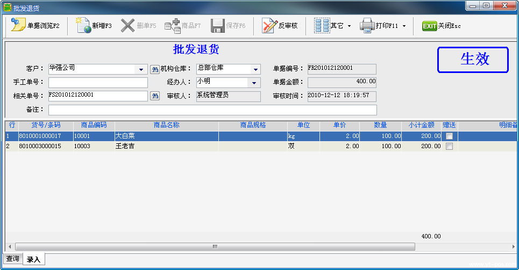
Task: Click the 单位 column header
Action: (x=303, y=125)
